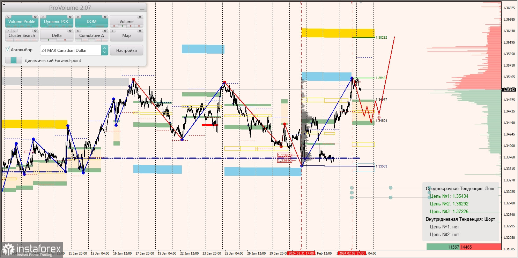Screen dimensions: 518x258
Task: Toggle the Volume Profile indicator
Action: (x=22, y=21)
